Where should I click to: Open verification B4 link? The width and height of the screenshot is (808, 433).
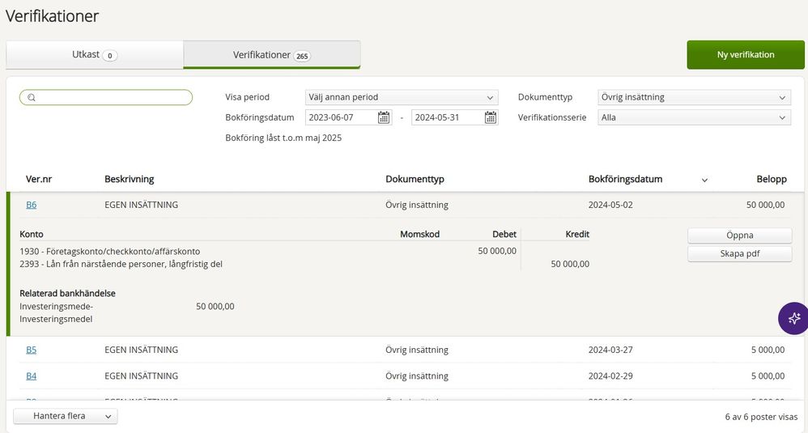[x=31, y=376]
